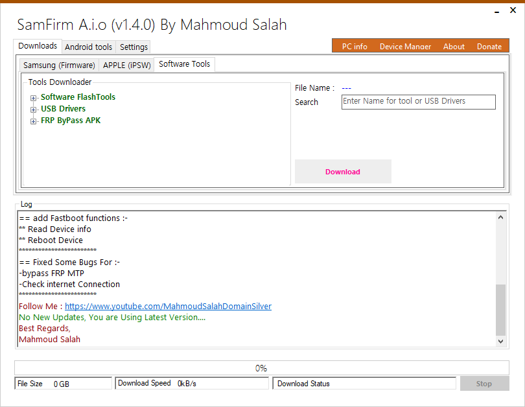Click the Download Status field
This screenshot has height=407, width=525.
pyautogui.click(x=364, y=384)
